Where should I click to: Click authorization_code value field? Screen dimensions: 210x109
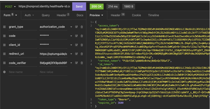click(53, 27)
